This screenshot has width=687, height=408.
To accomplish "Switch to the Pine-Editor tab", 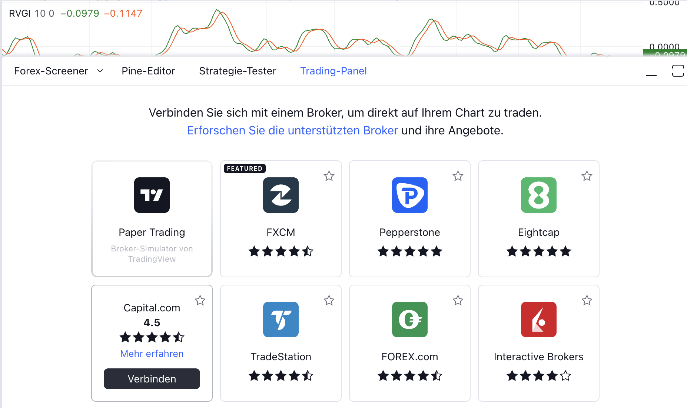I will 148,71.
